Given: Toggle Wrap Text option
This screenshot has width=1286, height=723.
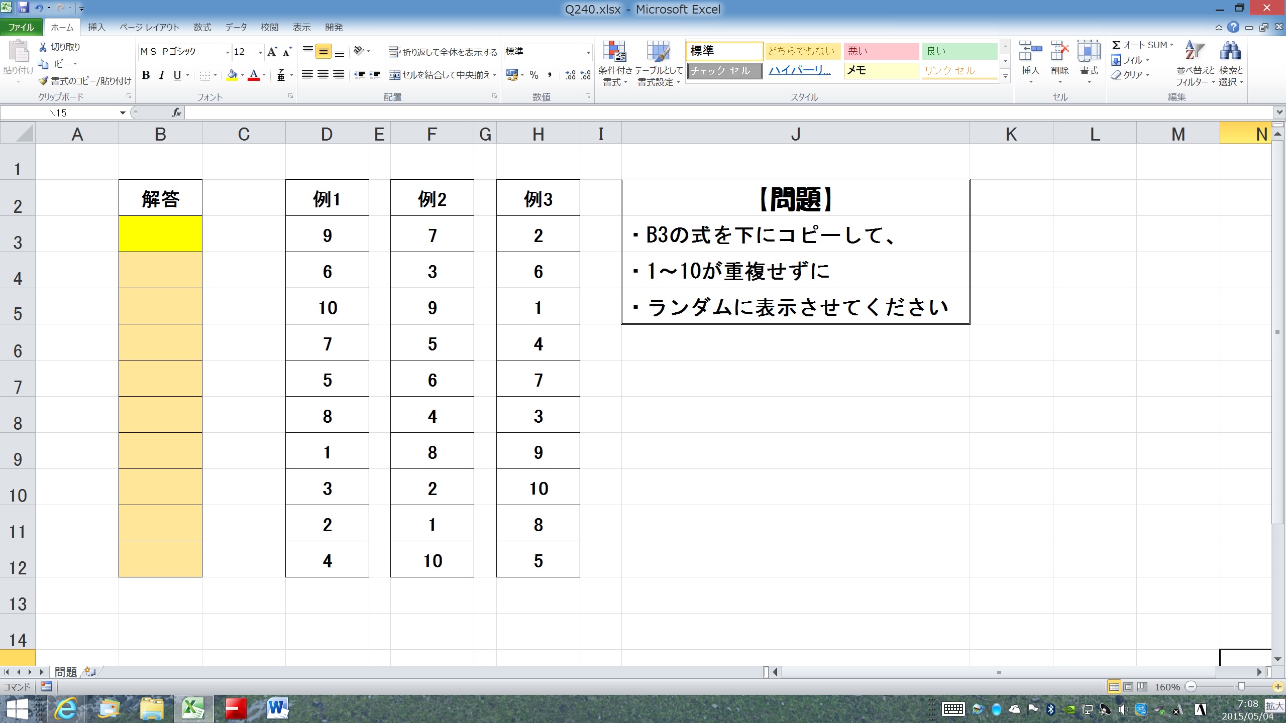Looking at the screenshot, I should (443, 52).
